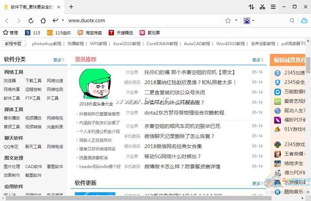Open the 淘宝特卖 bookmark

pos(90,33)
